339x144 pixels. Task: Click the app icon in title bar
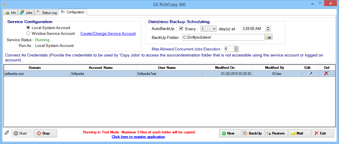5,4
